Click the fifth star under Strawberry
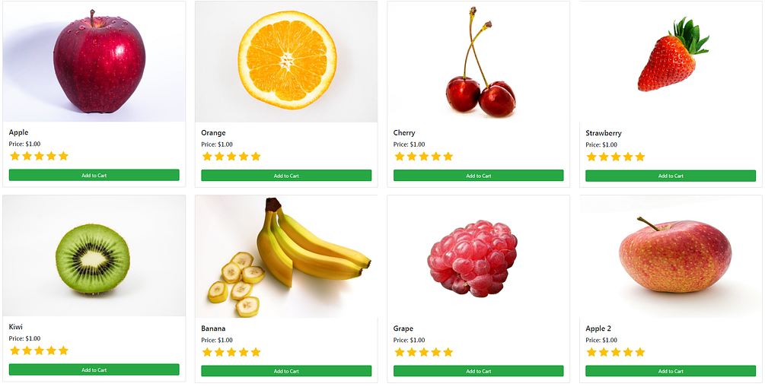 tap(640, 157)
